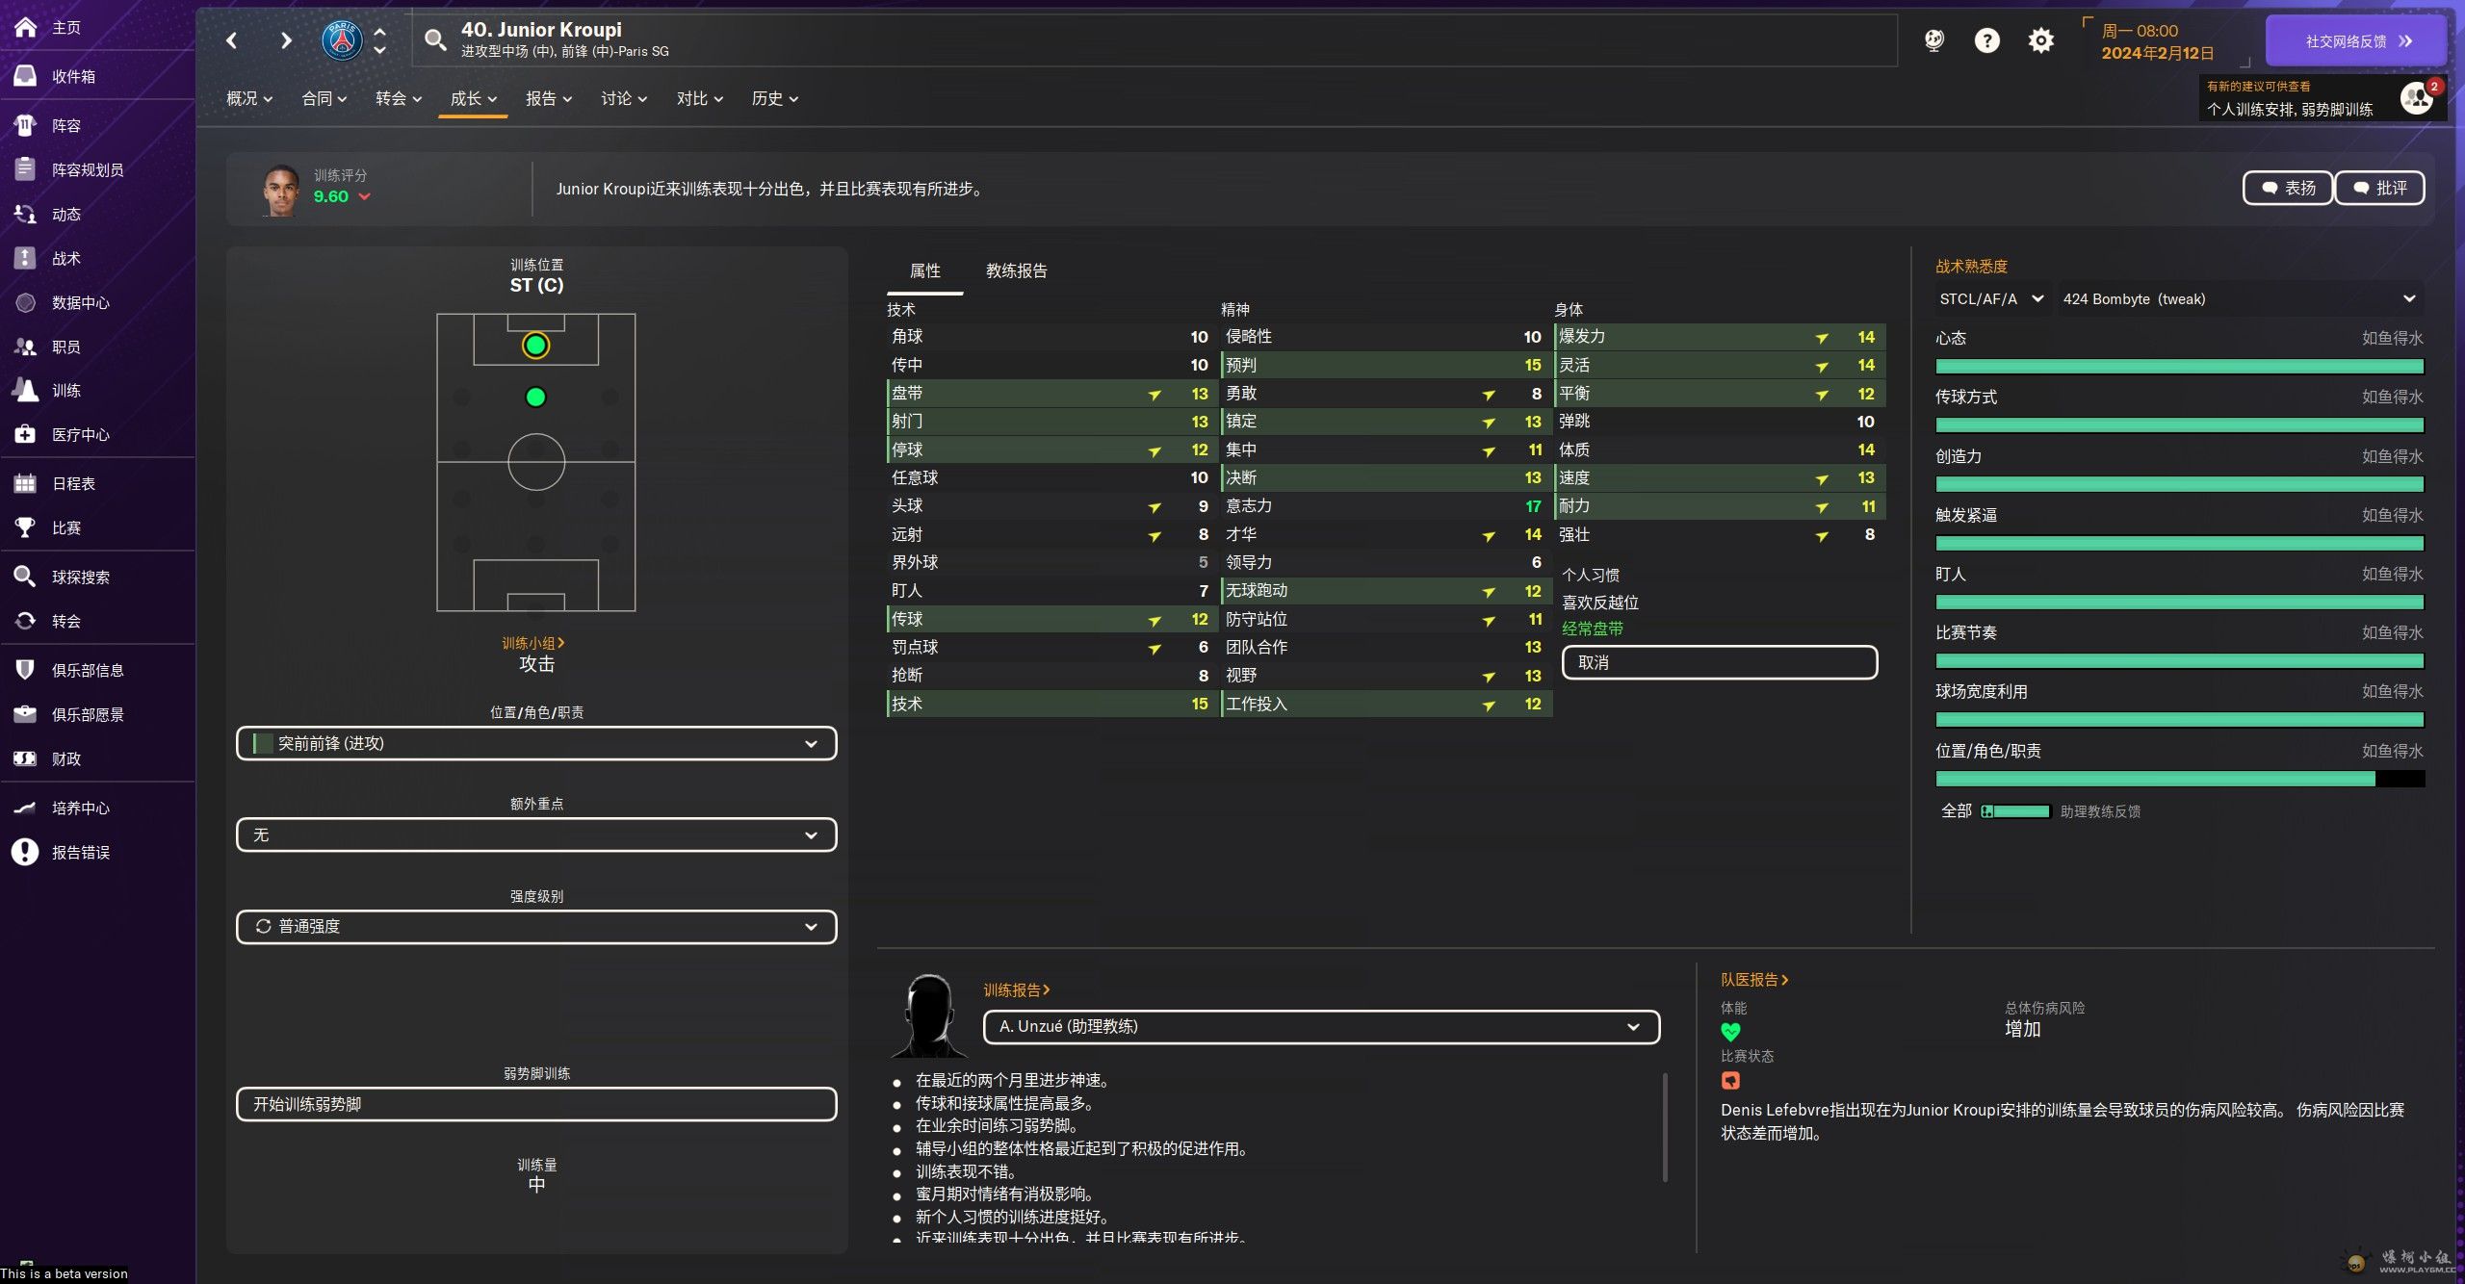The height and width of the screenshot is (1284, 2465).
Task: Open the 球探搜索 scouting search icon
Action: tap(26, 577)
